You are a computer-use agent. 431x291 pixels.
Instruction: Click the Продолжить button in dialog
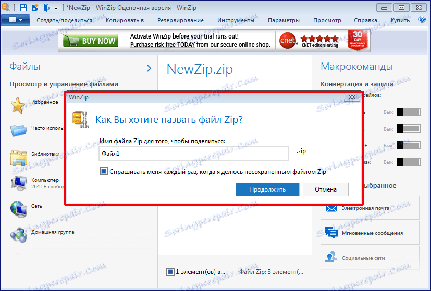coord(267,189)
